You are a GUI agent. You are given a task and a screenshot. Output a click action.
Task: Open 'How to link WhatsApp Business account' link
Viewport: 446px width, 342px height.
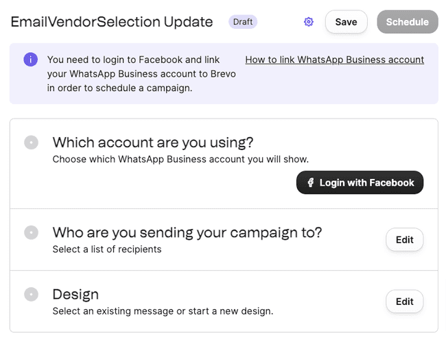(x=334, y=60)
